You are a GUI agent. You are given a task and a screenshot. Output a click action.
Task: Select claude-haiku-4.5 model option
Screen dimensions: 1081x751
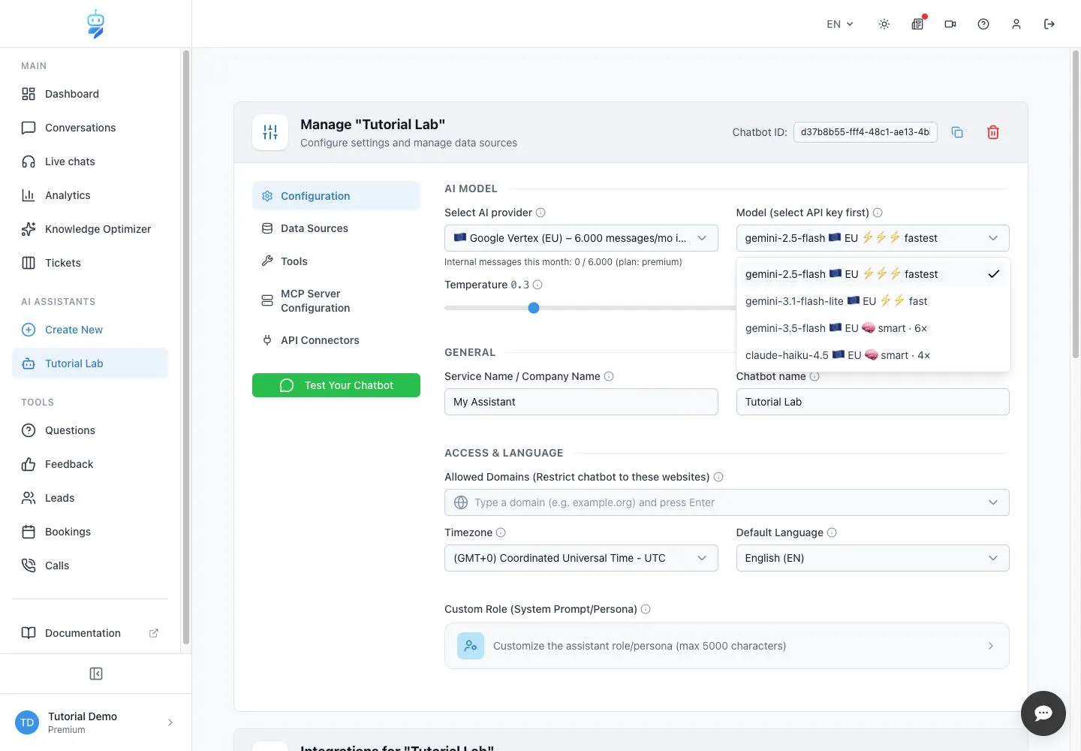pyautogui.click(x=873, y=355)
